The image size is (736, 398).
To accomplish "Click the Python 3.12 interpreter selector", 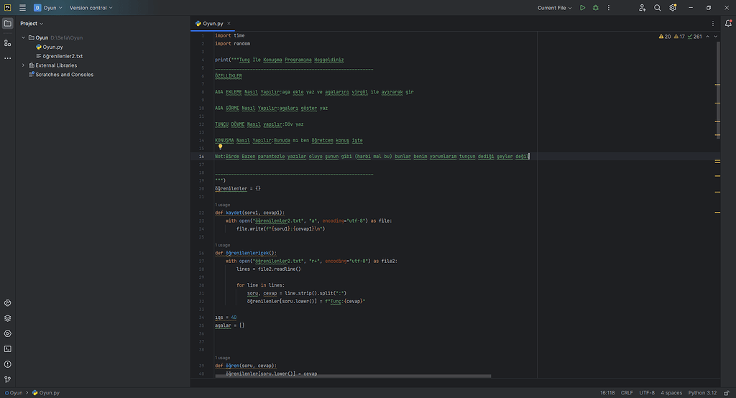I will pos(702,393).
